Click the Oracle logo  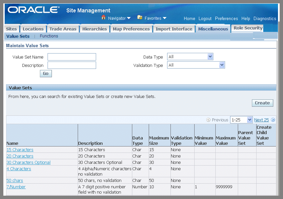(x=33, y=10)
